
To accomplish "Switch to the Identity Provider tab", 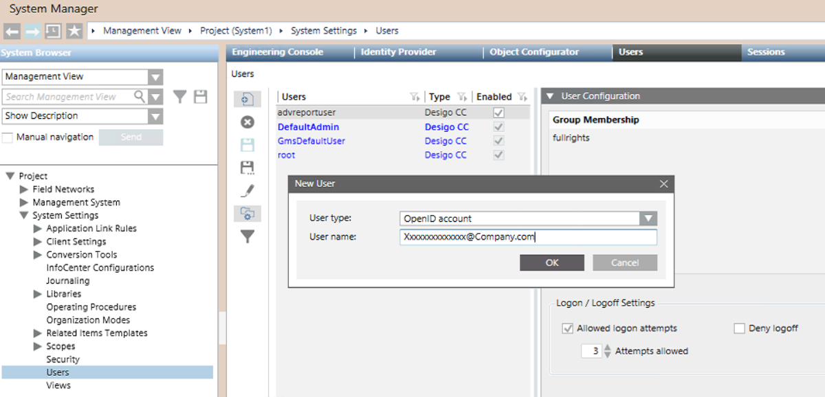I will (x=398, y=52).
